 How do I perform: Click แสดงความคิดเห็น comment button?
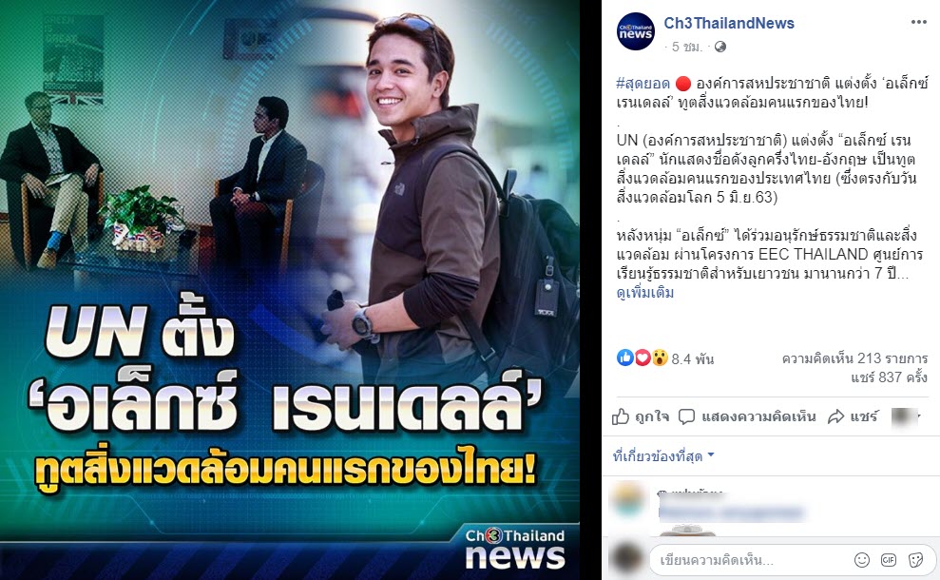747,416
